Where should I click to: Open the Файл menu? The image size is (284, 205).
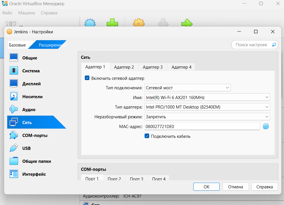coord(7,13)
